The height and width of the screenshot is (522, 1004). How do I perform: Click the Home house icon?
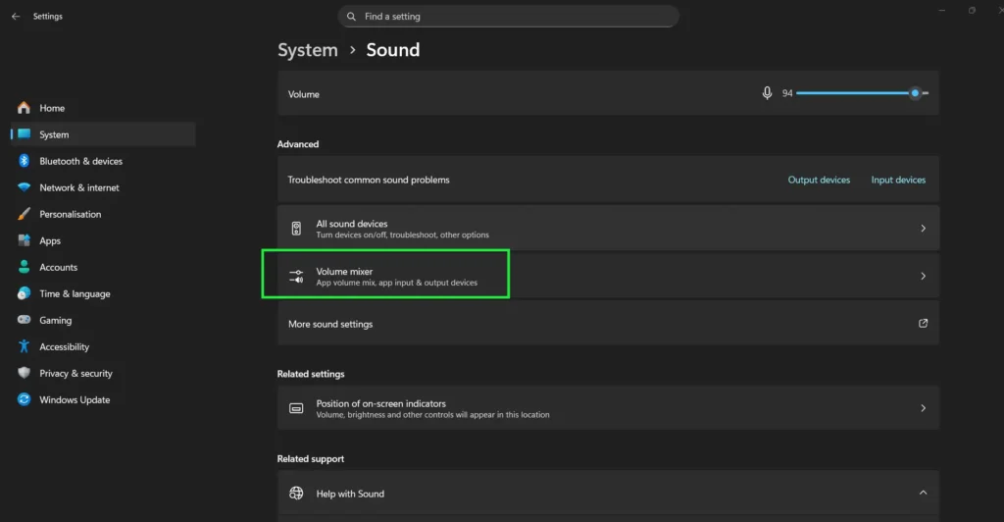(24, 108)
